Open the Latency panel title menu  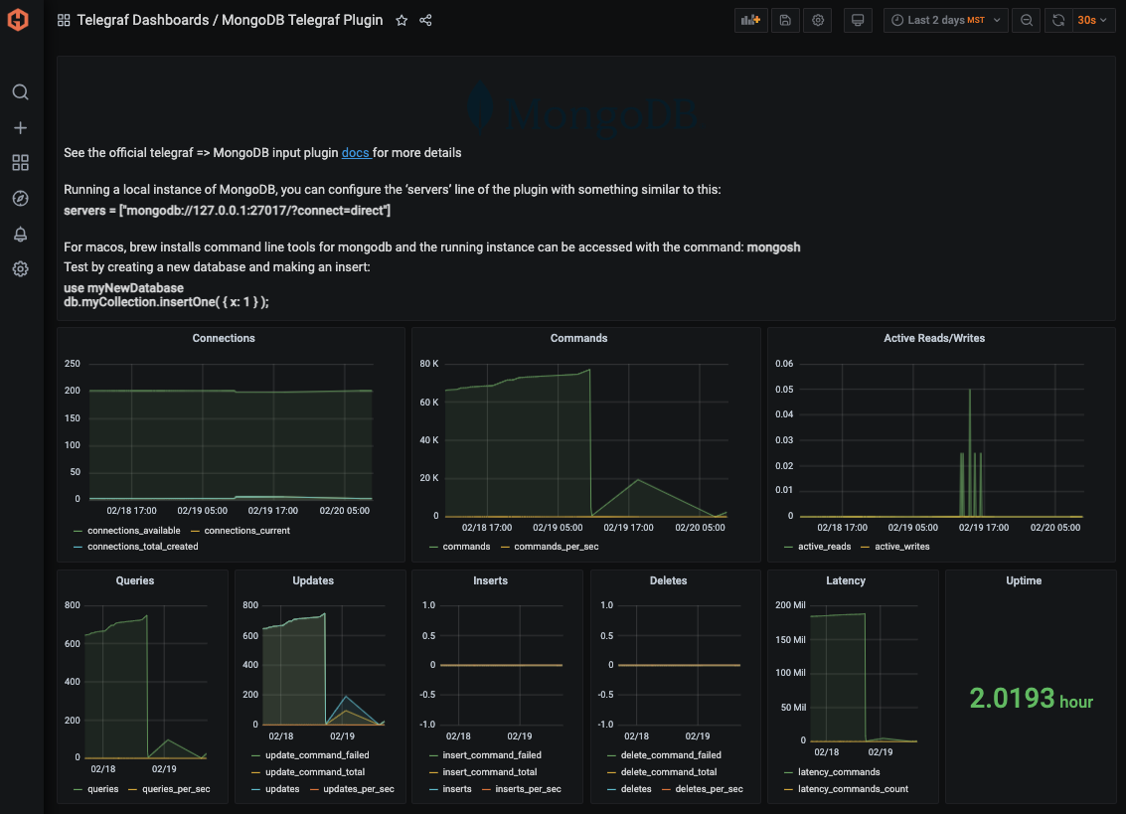[845, 580]
